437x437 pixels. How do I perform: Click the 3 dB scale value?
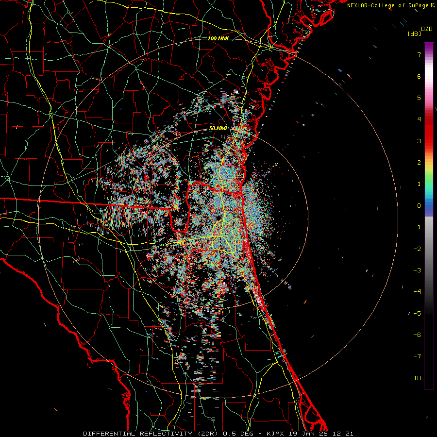pyautogui.click(x=419, y=141)
